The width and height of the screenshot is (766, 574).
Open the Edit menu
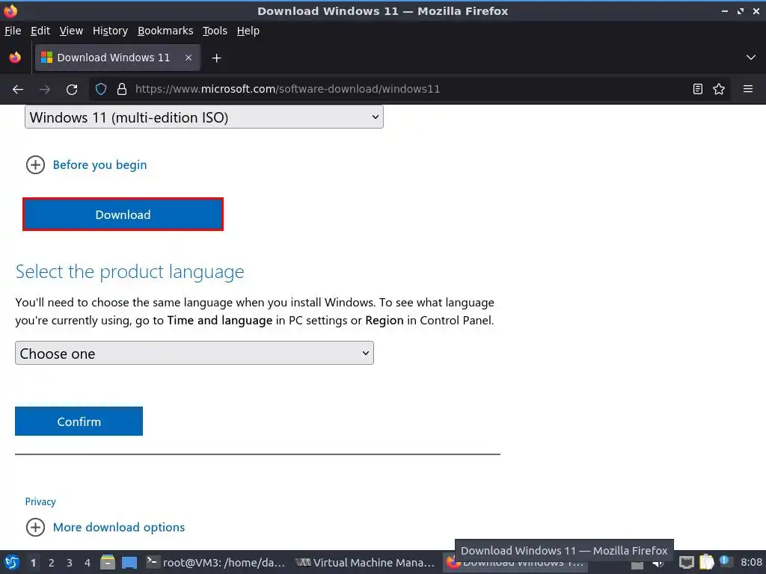[40, 31]
